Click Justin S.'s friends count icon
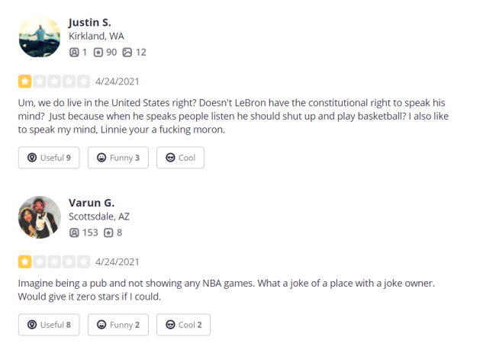 coord(74,52)
